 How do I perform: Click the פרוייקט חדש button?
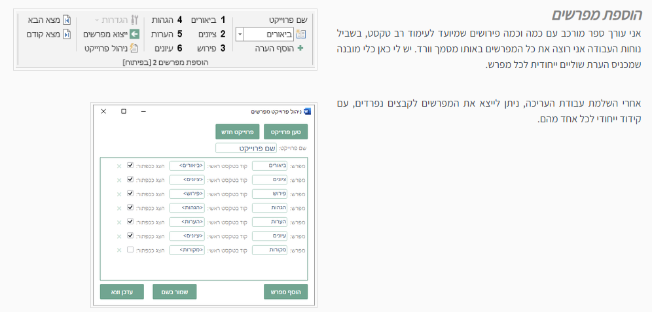click(x=238, y=131)
